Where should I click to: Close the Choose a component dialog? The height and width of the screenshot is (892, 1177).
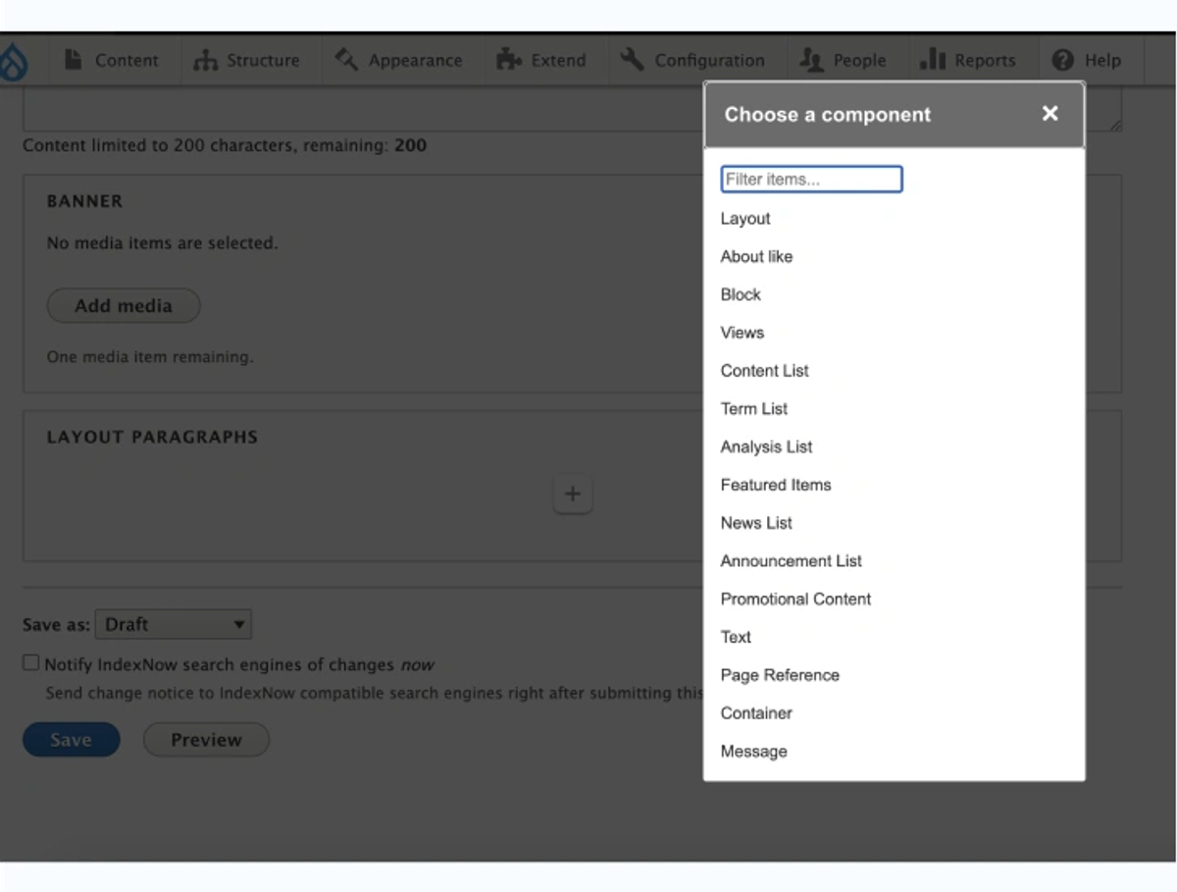[1050, 114]
